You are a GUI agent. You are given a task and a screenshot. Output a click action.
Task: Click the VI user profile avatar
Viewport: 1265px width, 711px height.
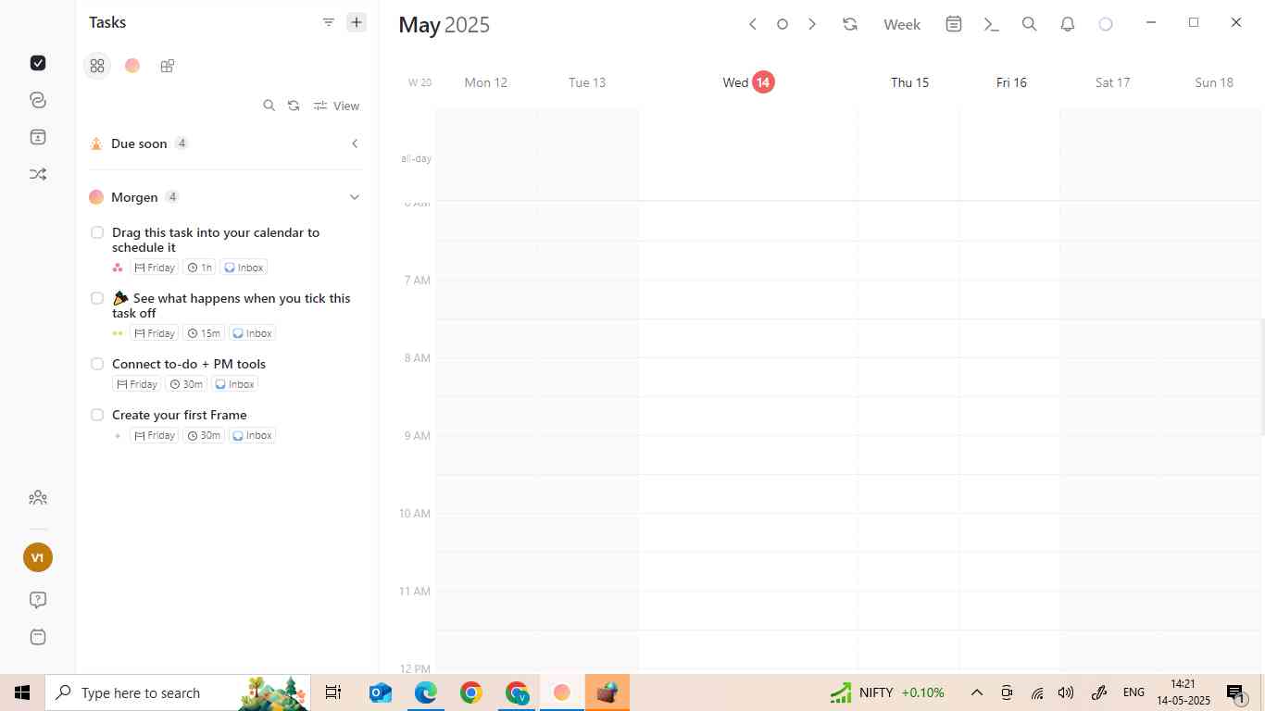38,557
